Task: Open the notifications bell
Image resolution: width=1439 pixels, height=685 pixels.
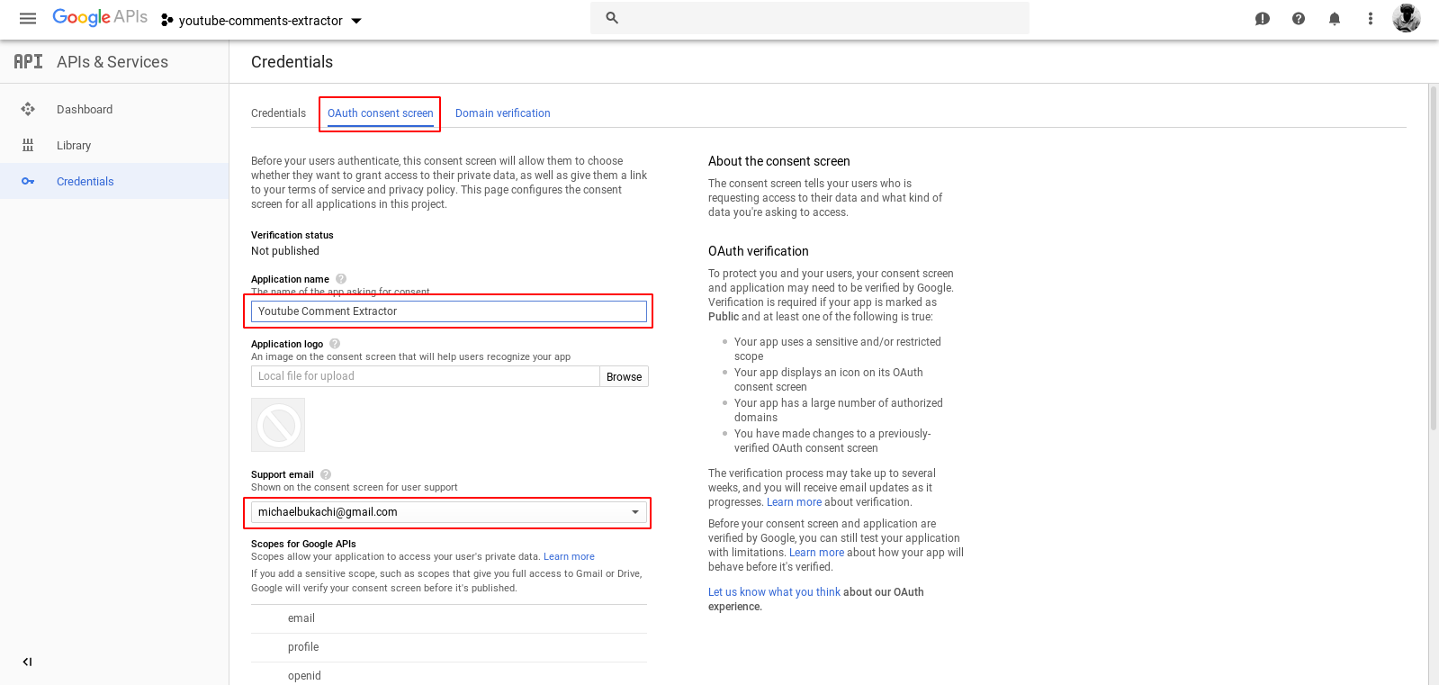Action: 1334,19
